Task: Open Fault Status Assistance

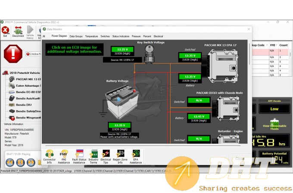Action: (79, 157)
